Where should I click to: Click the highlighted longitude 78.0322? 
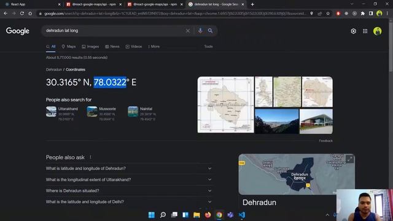coord(110,82)
